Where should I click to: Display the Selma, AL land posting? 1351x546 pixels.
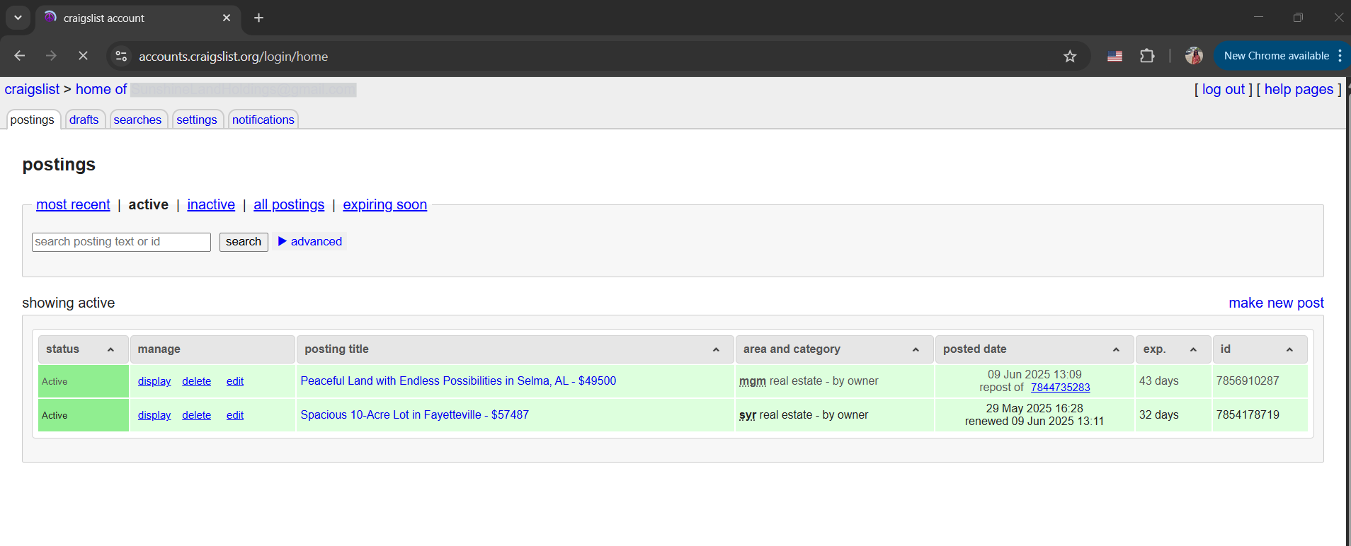[154, 381]
